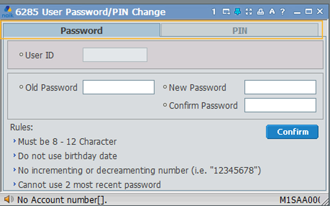Focus the Old Password input field
The image size is (330, 206).
pyautogui.click(x=119, y=88)
